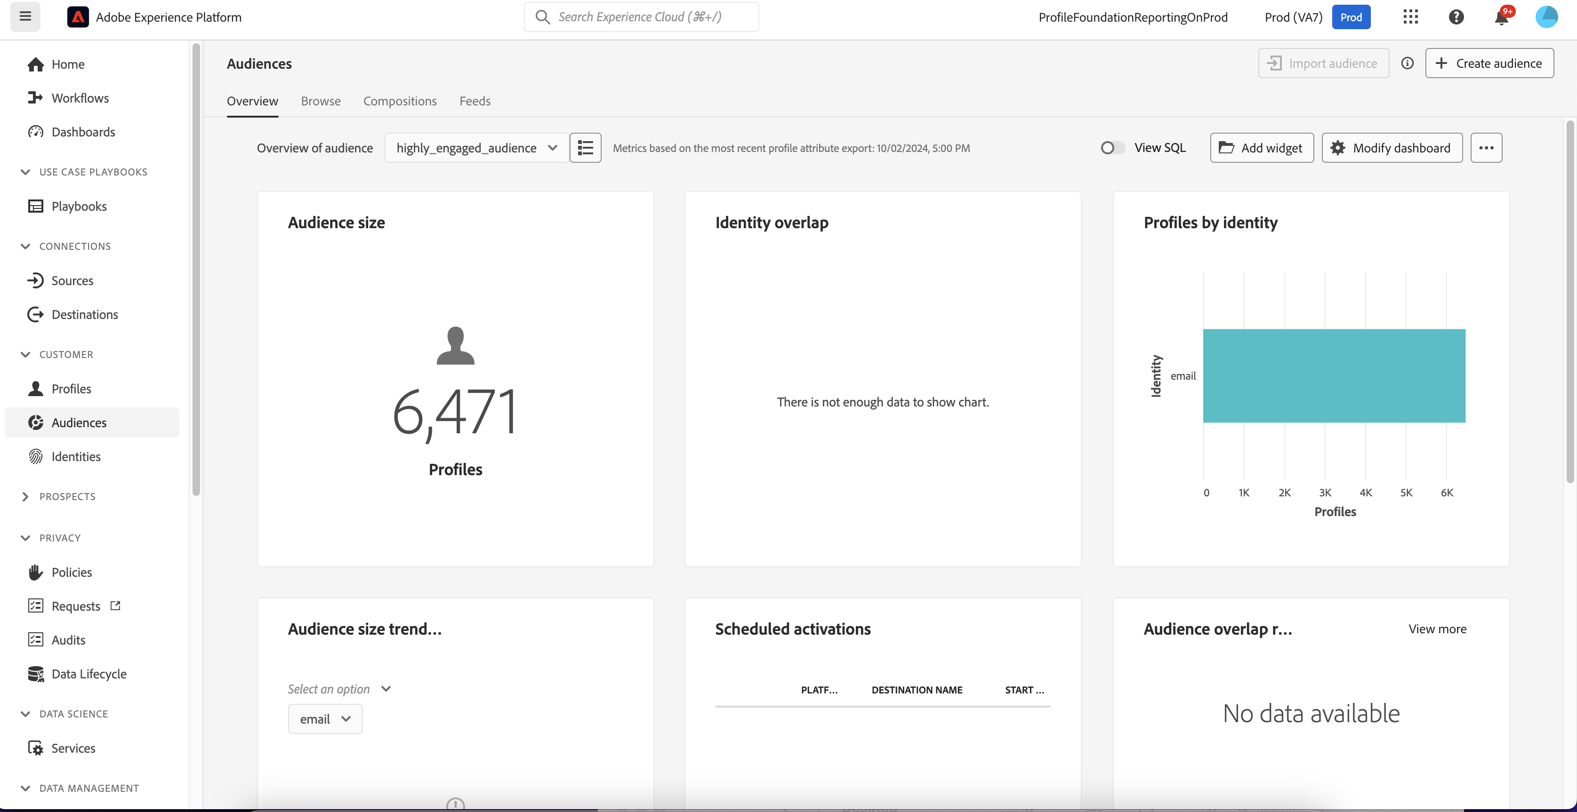Collapse the Privacy sidebar section
This screenshot has width=1577, height=812.
[x=25, y=537]
